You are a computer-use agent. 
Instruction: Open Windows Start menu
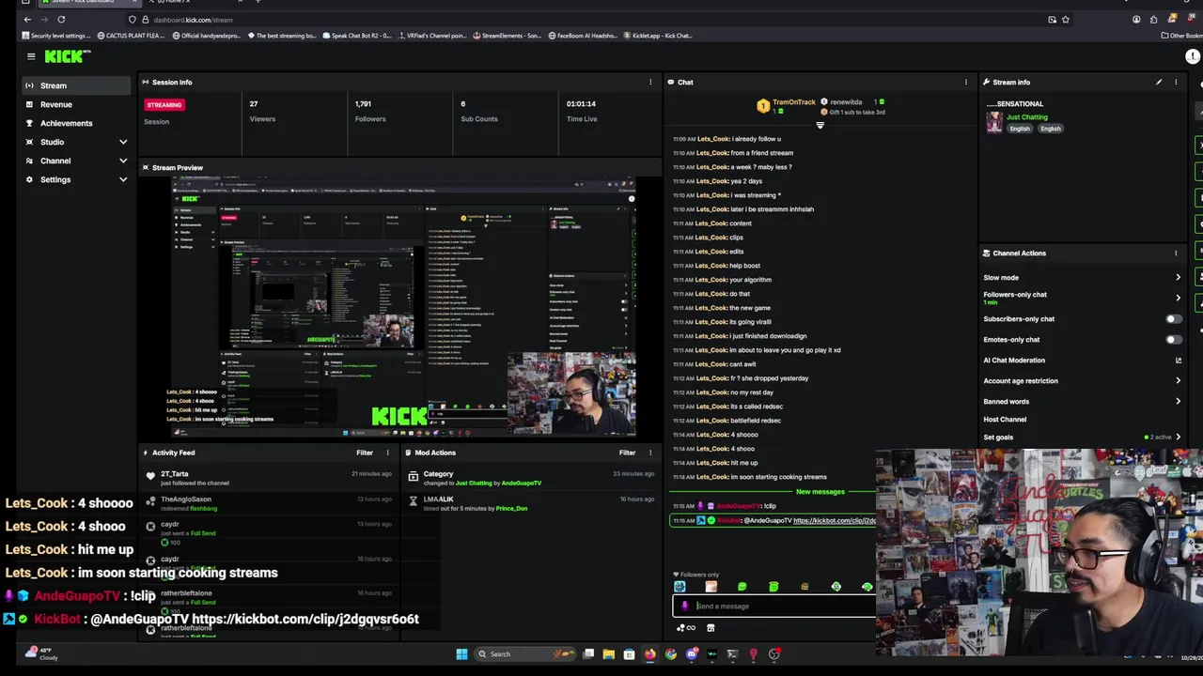[461, 654]
